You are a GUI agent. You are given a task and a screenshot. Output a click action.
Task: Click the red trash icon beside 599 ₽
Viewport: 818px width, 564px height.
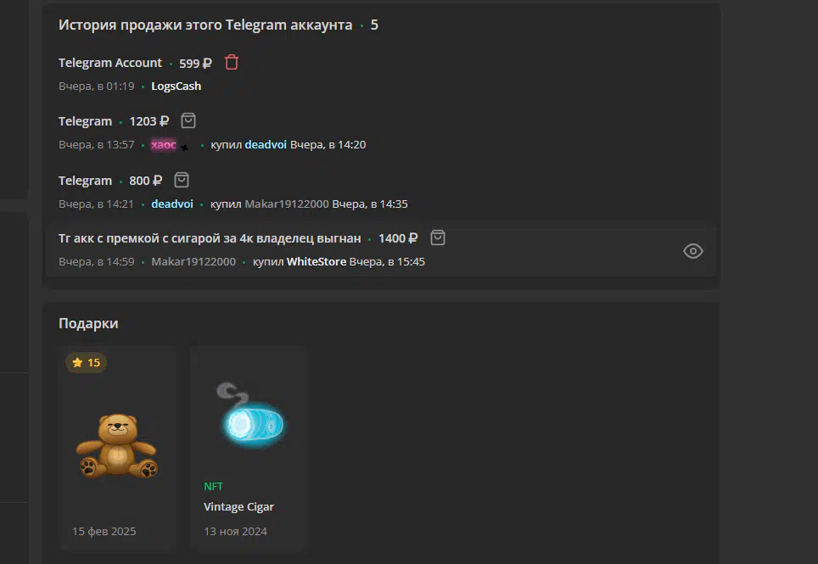pos(232,63)
